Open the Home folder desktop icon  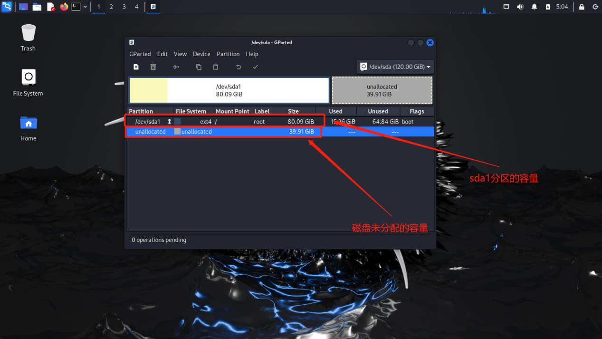click(x=28, y=128)
